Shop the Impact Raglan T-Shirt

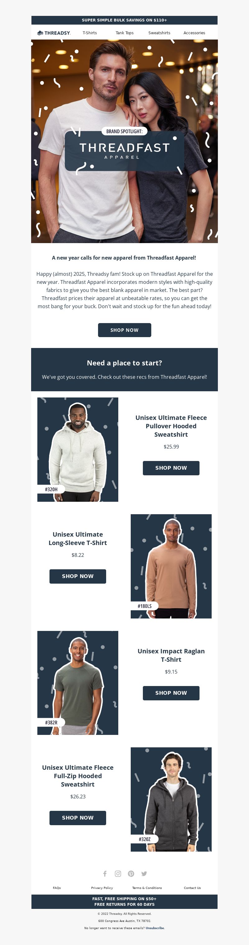click(171, 693)
